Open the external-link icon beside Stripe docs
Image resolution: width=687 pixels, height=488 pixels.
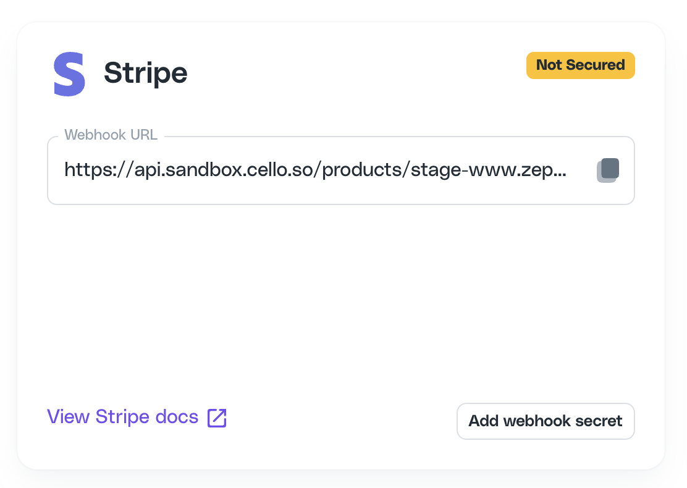point(217,418)
